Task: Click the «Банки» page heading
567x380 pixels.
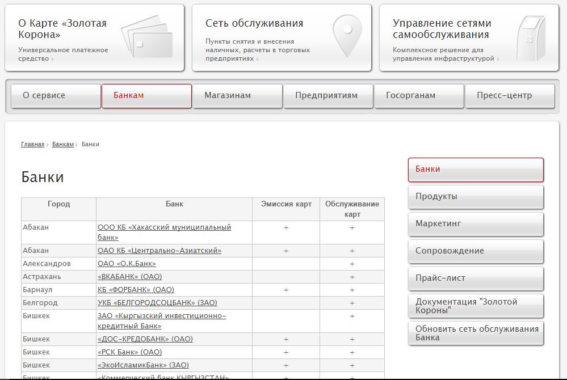Action: coord(43,177)
